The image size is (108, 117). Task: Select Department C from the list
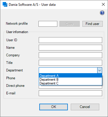click(x=70, y=83)
